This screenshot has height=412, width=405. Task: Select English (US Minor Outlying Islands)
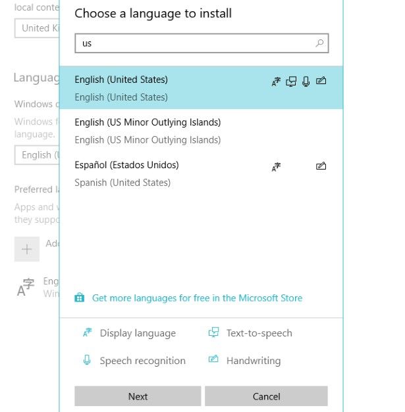coord(165,131)
